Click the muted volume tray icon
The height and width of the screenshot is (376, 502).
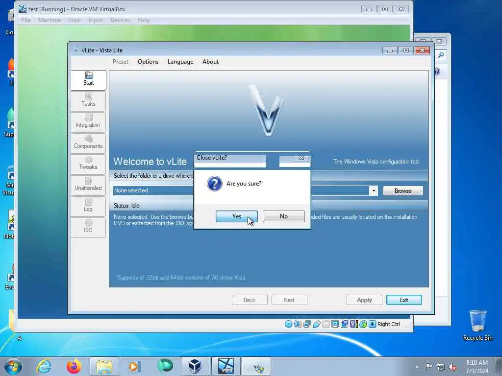coord(452,367)
